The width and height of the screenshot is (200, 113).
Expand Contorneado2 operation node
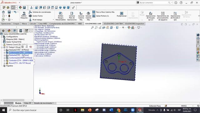(4, 58)
